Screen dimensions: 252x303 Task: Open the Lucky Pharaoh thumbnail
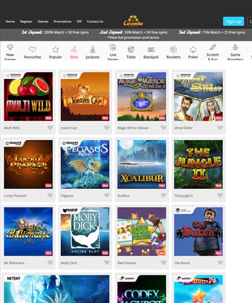(28, 164)
